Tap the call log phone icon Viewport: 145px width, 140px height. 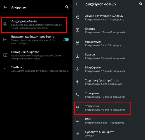coord(78,17)
